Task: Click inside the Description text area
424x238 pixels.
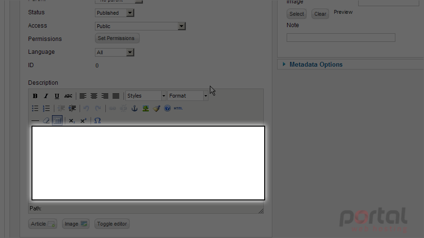Action: point(148,163)
